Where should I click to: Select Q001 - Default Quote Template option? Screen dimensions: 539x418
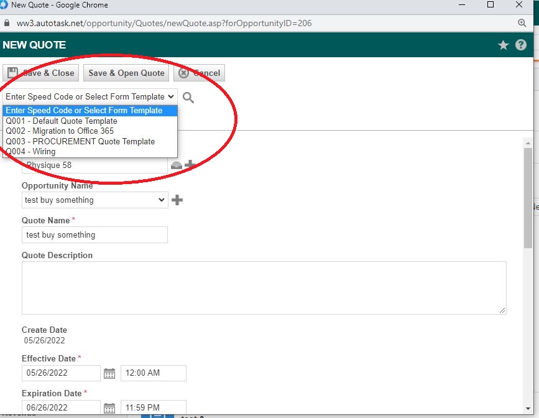(62, 121)
